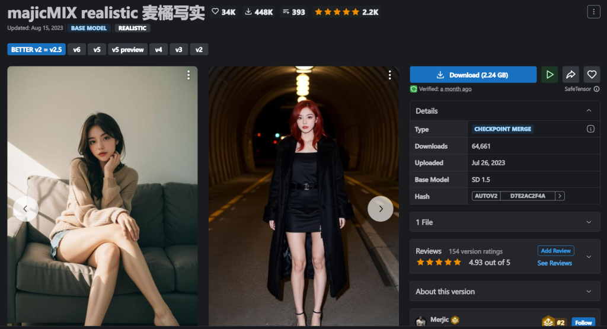Image resolution: width=607 pixels, height=329 pixels.
Task: Collapse the Details panel
Action: tap(589, 111)
